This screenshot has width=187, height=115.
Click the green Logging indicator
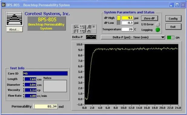click(x=158, y=30)
